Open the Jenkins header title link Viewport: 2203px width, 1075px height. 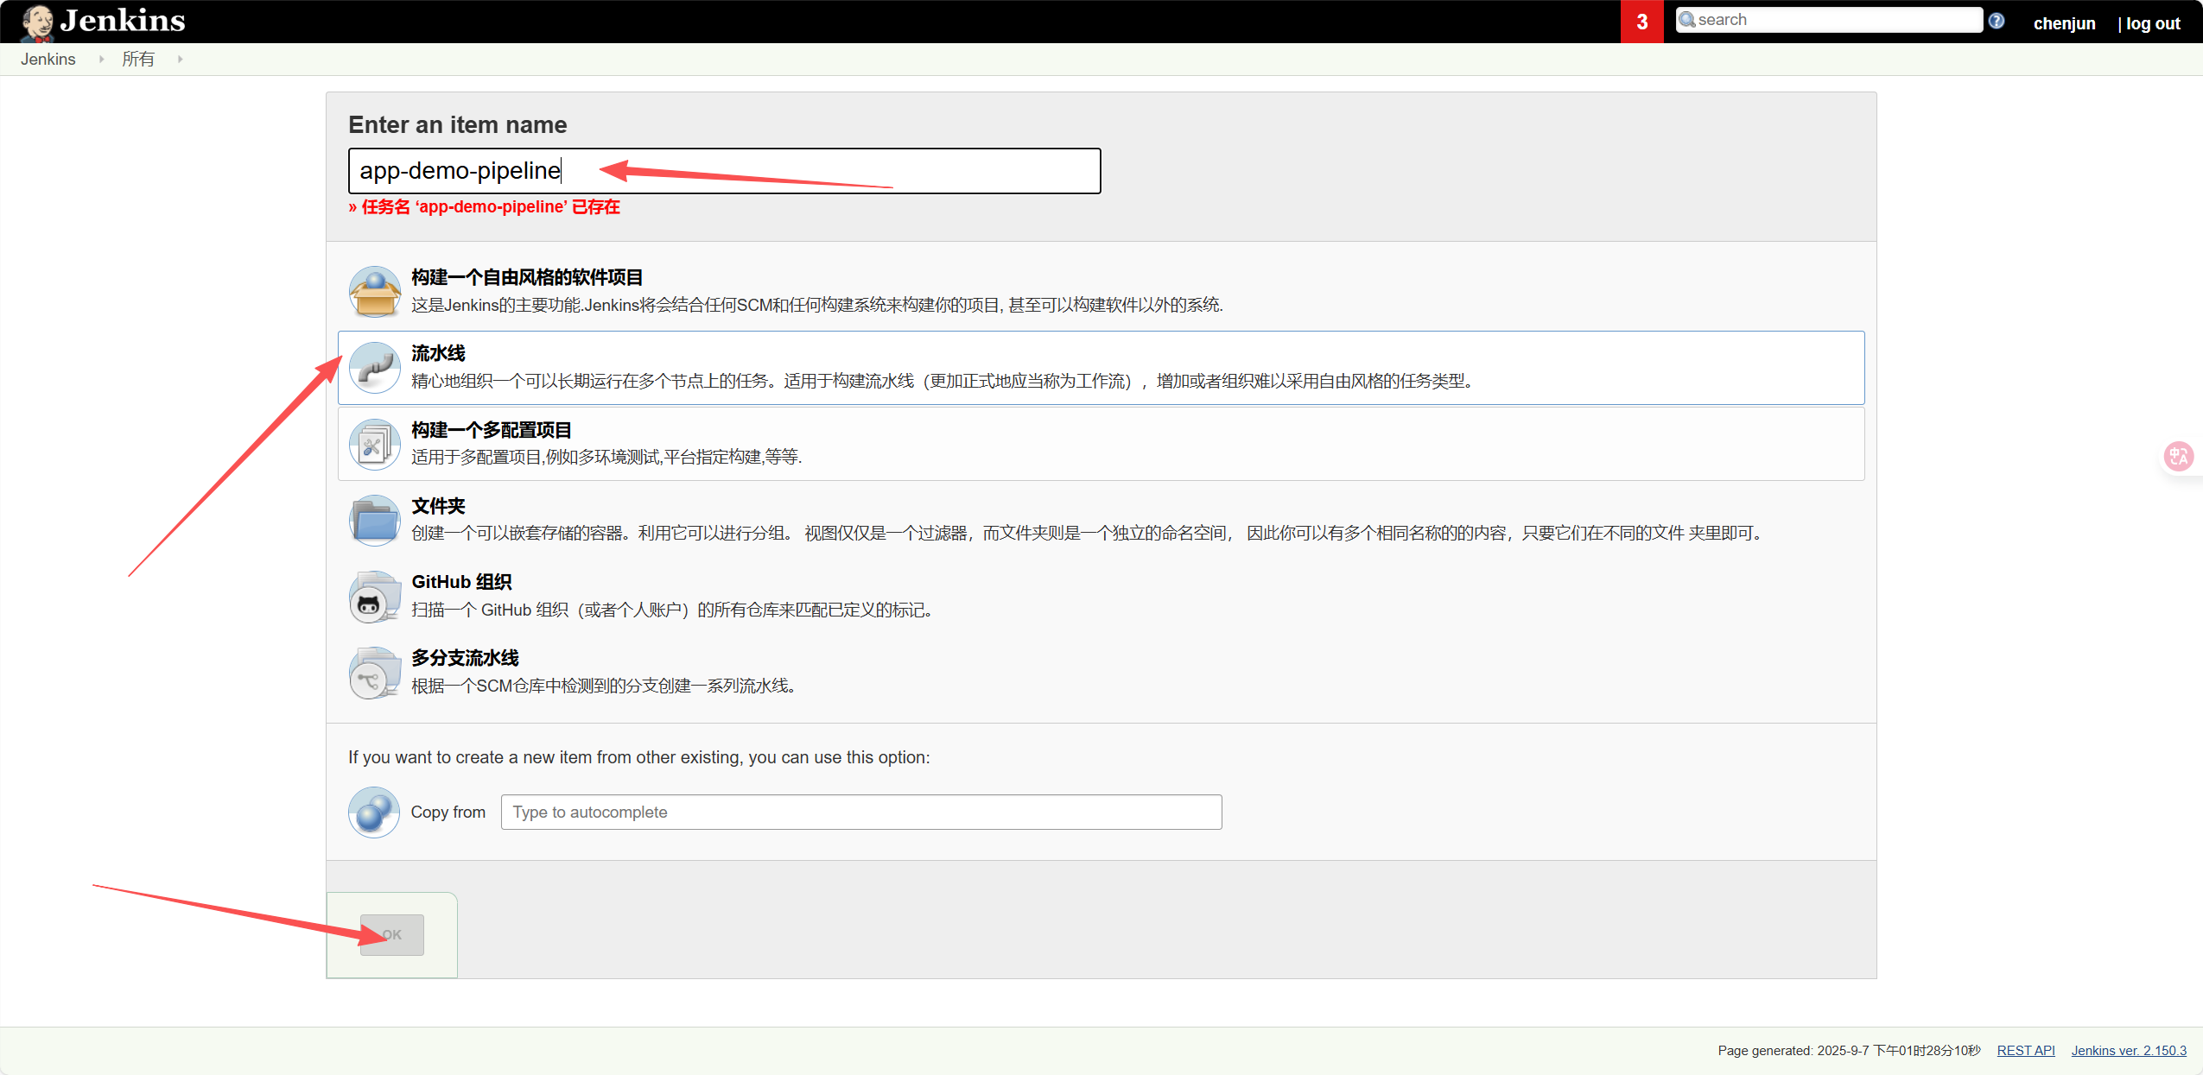123,21
